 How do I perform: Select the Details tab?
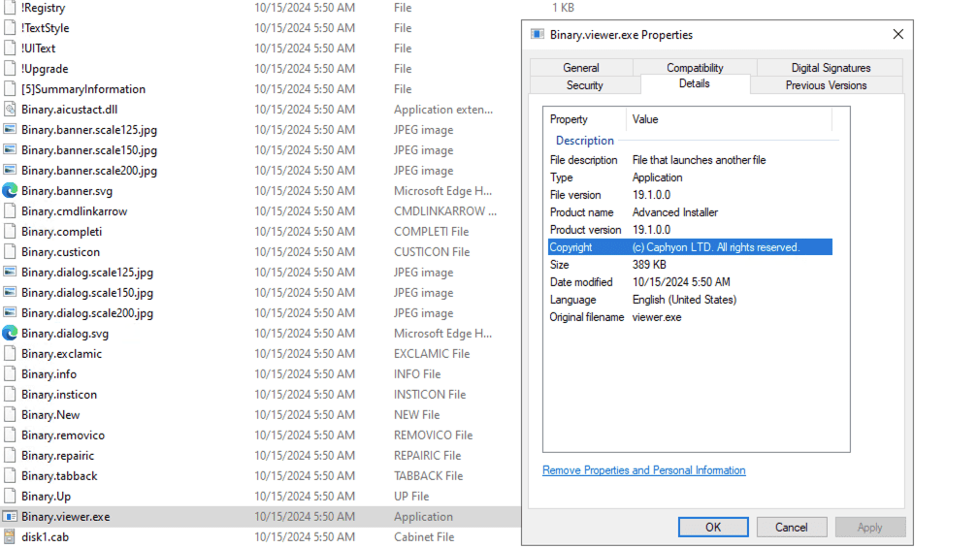pos(695,83)
